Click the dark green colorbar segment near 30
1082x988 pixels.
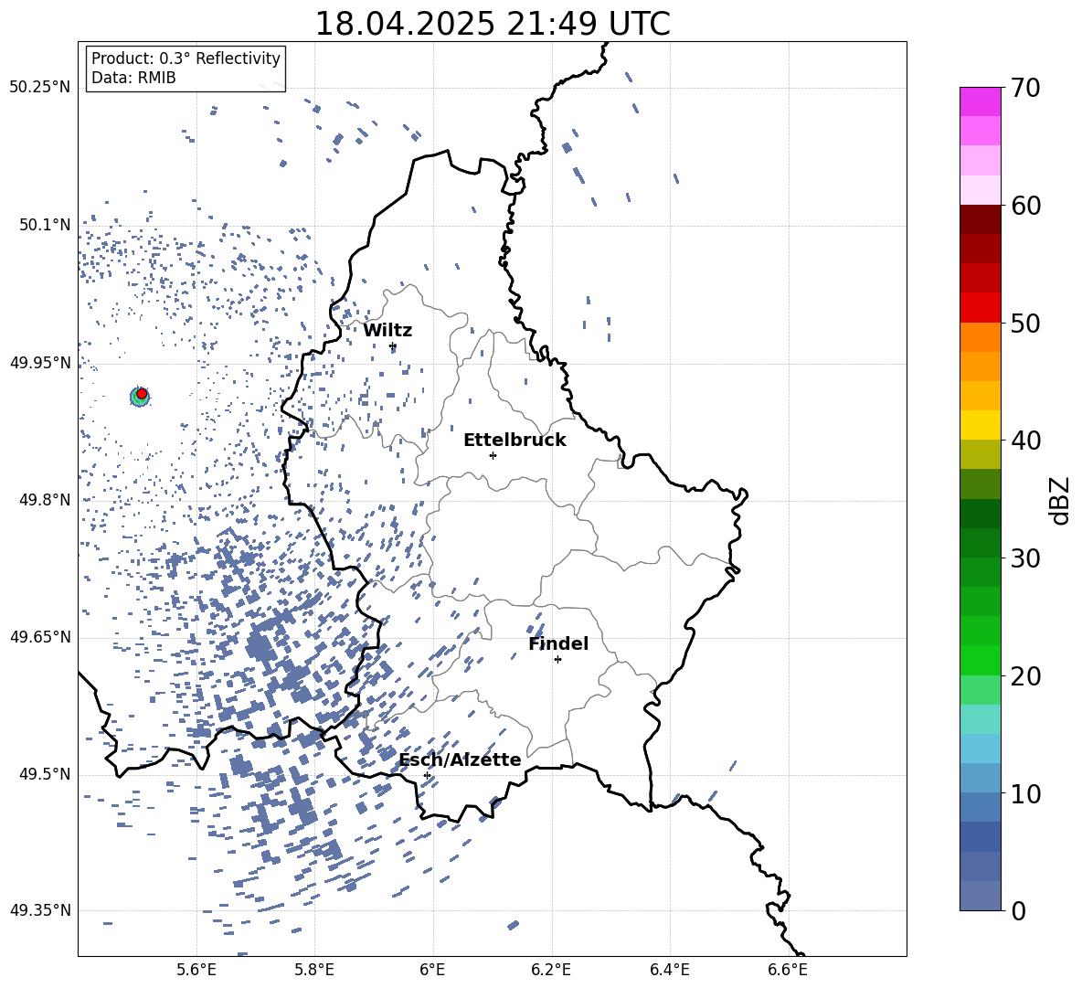[x=980, y=543]
